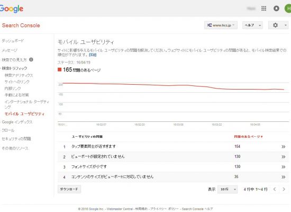Image resolution: width=291 pixels, height=212 pixels.
Task: Click the green account avatar
Action: click(288, 8)
